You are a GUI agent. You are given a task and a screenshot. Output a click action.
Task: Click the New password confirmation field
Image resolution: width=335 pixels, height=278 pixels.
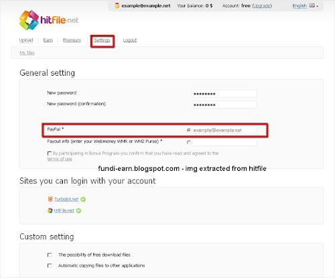pos(224,105)
